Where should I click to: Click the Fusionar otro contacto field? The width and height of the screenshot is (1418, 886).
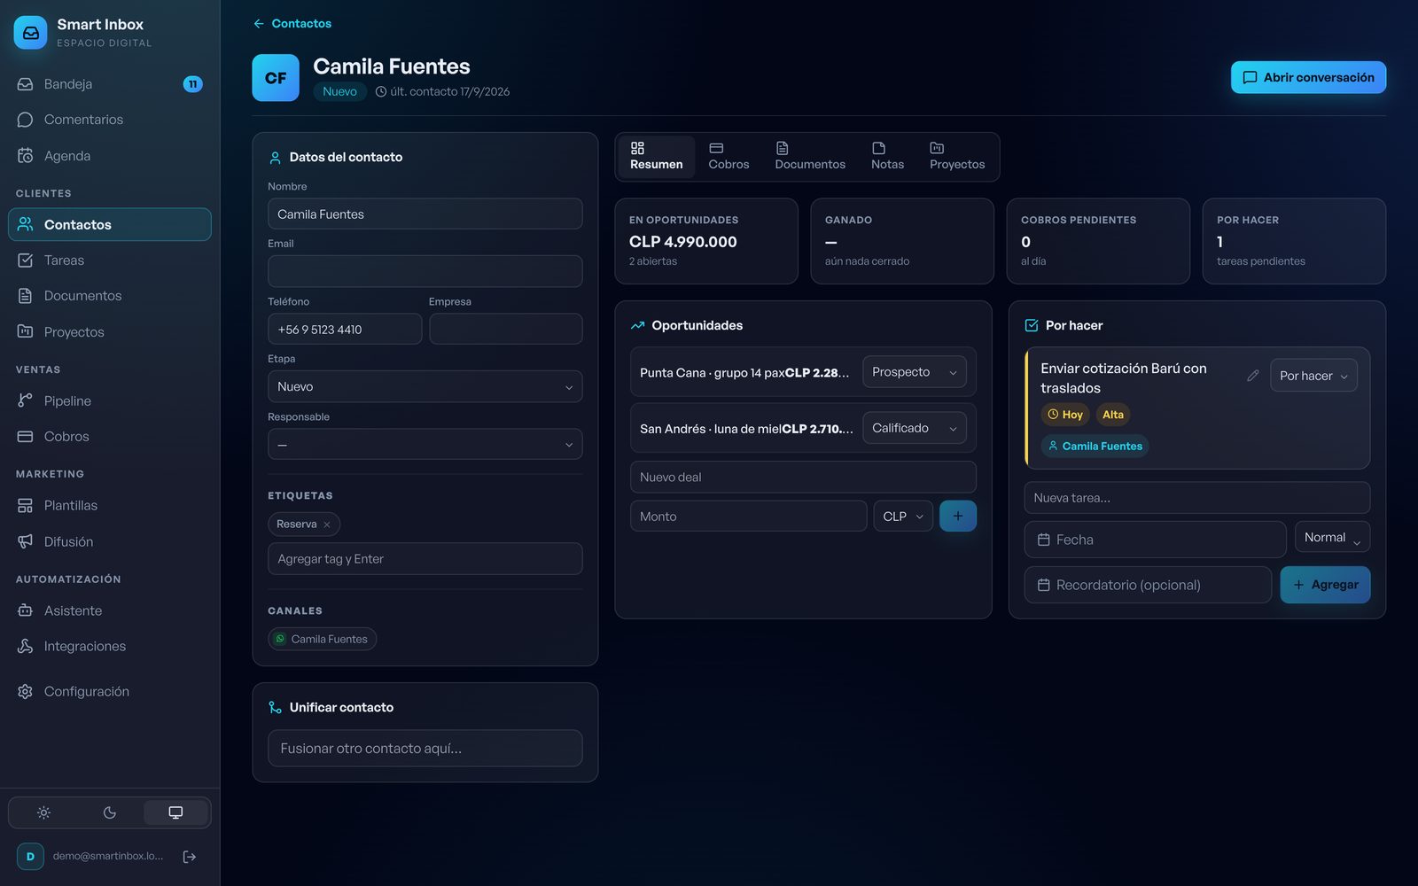(425, 749)
